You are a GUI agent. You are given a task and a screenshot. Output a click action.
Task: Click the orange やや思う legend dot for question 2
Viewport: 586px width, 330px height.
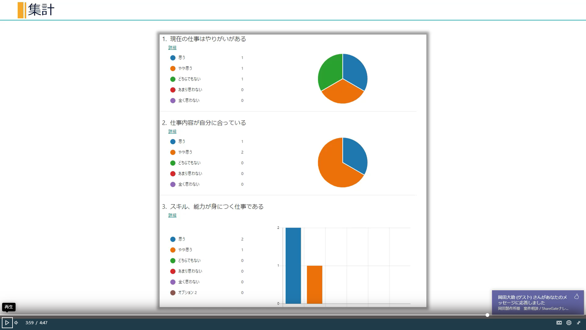[173, 152]
